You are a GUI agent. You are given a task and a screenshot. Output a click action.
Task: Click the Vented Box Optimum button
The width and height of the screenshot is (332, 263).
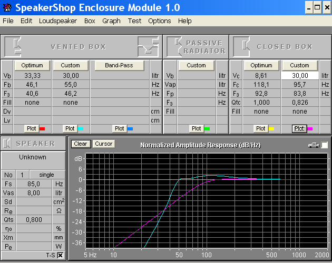click(32, 65)
